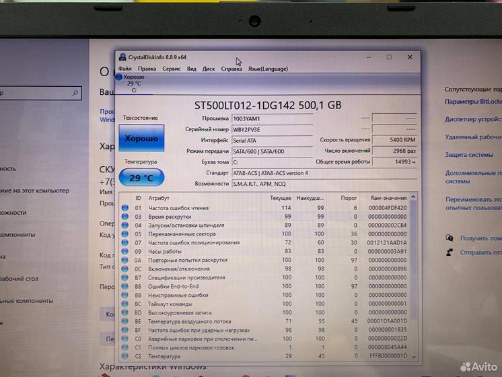502x377 pixels.
Task: Click Отправить отзыв link in Settings window
Action: (481, 252)
